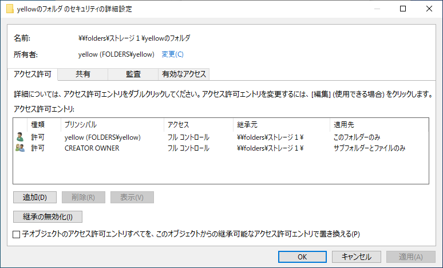Open the 監査 tab

133,74
